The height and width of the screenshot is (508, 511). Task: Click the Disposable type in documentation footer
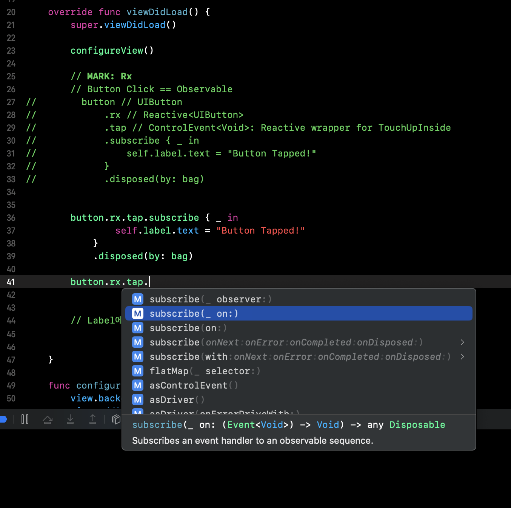tap(417, 425)
